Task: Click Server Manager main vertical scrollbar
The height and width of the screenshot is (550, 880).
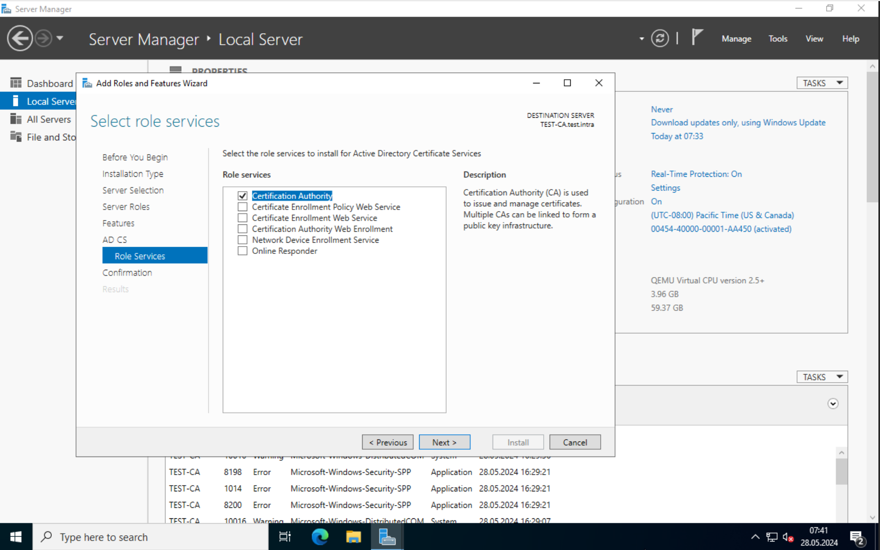Action: pos(872,137)
